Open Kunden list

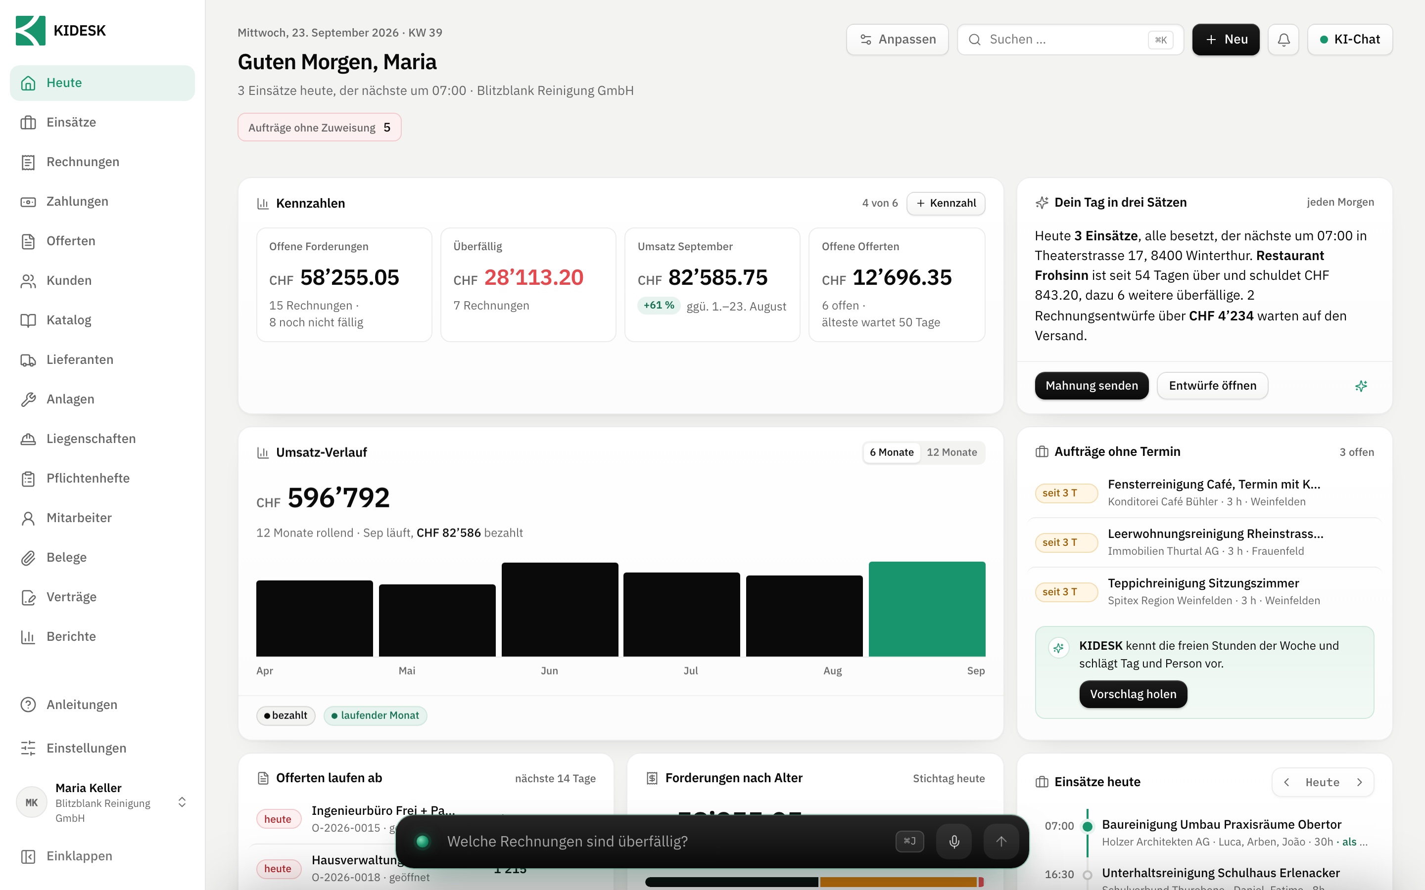pyautogui.click(x=102, y=281)
